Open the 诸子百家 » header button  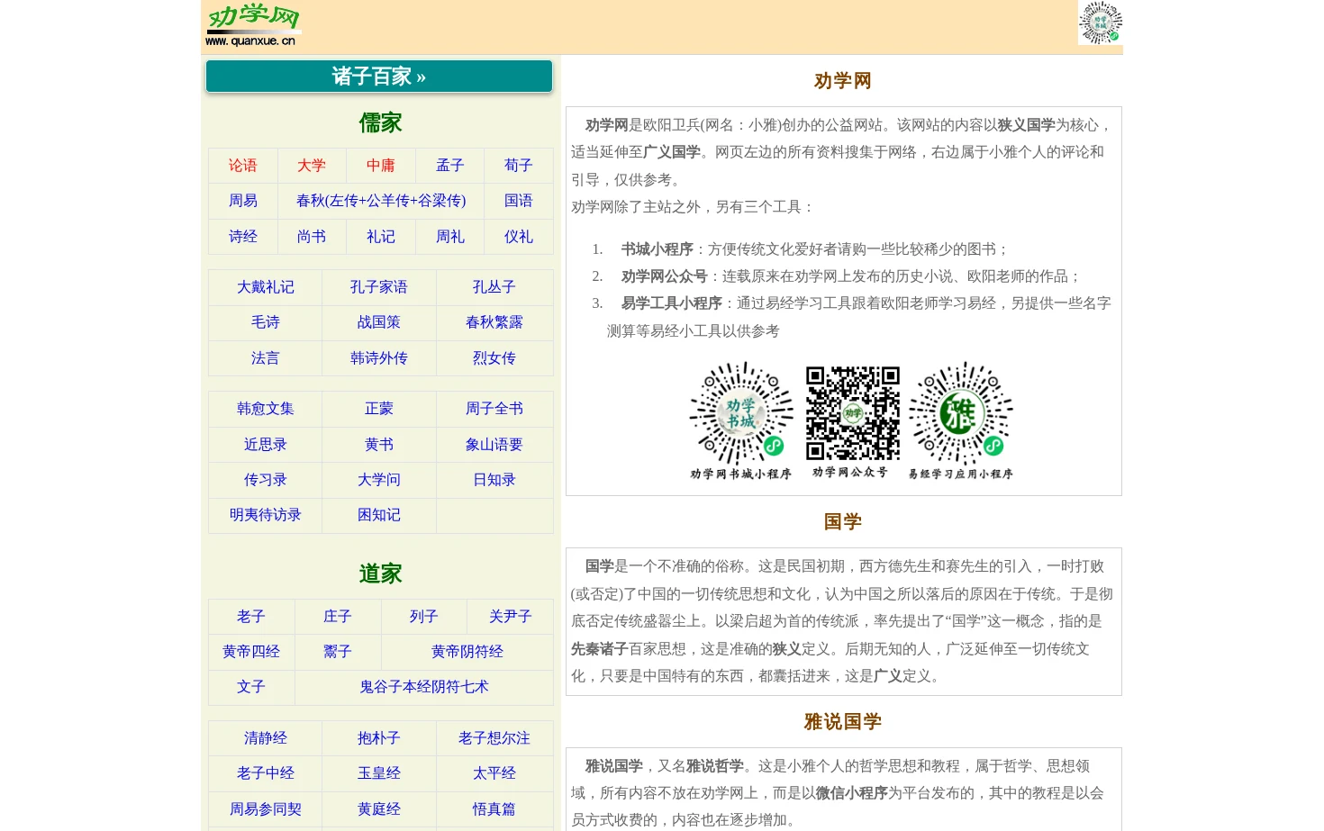pos(379,77)
